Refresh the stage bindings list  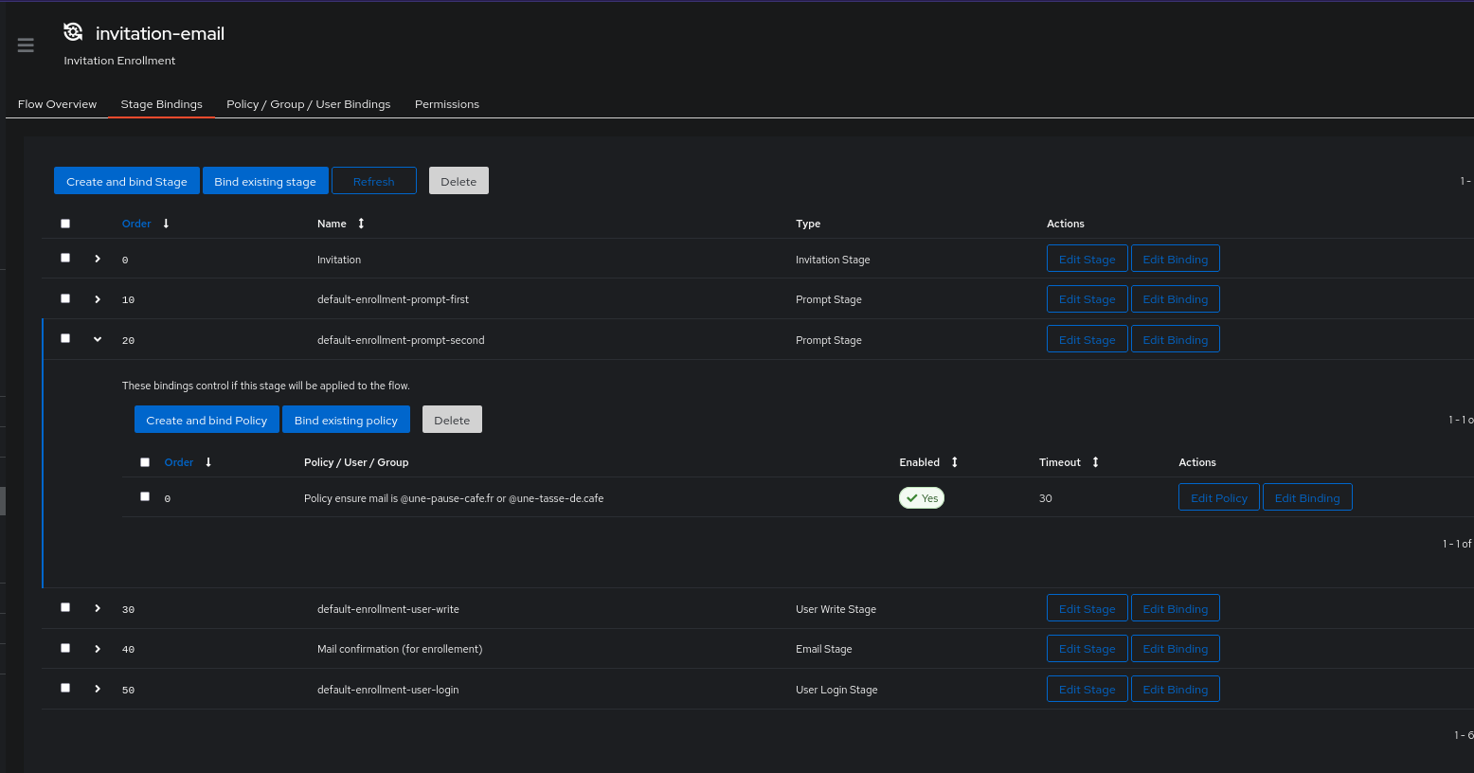(374, 181)
